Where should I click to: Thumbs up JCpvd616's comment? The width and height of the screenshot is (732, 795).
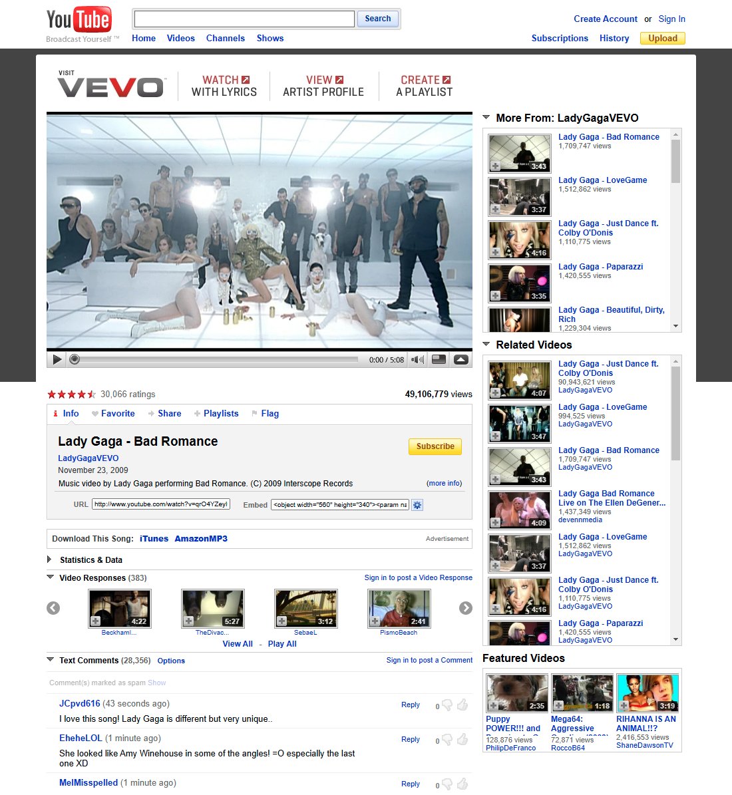(x=462, y=705)
